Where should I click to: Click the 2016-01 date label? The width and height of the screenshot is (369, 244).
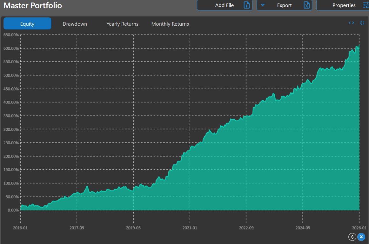[x=20, y=228]
